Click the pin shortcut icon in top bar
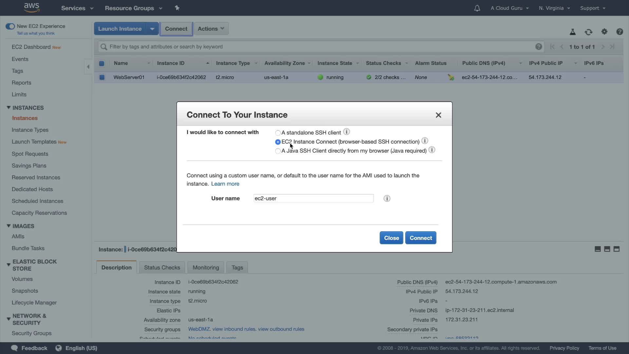 tap(177, 8)
